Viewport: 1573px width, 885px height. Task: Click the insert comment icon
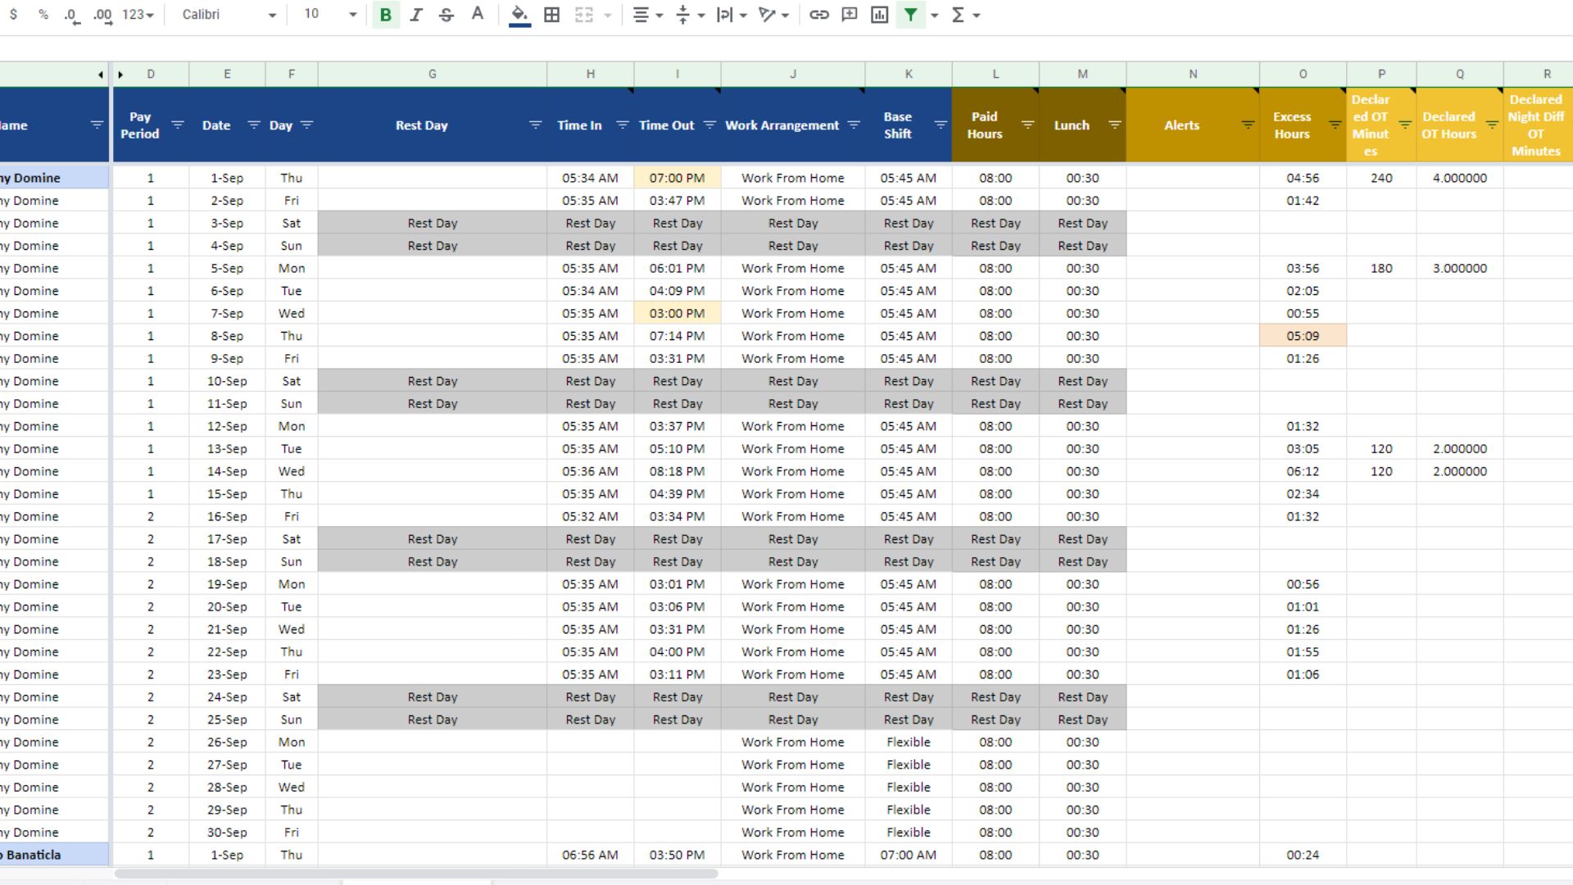(x=850, y=15)
